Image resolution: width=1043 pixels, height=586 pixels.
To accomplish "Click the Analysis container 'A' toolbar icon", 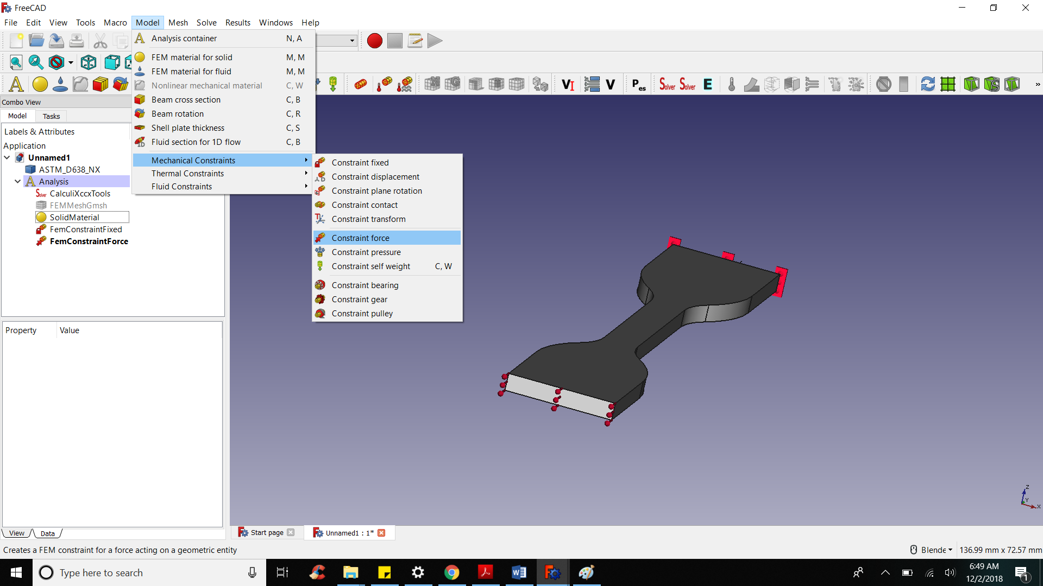I will pyautogui.click(x=16, y=84).
